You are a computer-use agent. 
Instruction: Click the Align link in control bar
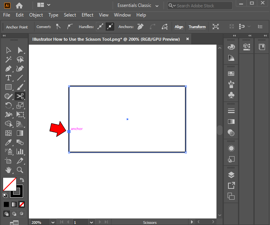pyautogui.click(x=179, y=27)
